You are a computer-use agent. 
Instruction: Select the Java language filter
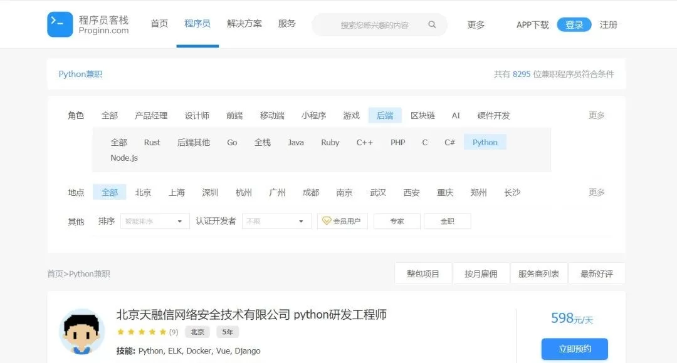[296, 143]
